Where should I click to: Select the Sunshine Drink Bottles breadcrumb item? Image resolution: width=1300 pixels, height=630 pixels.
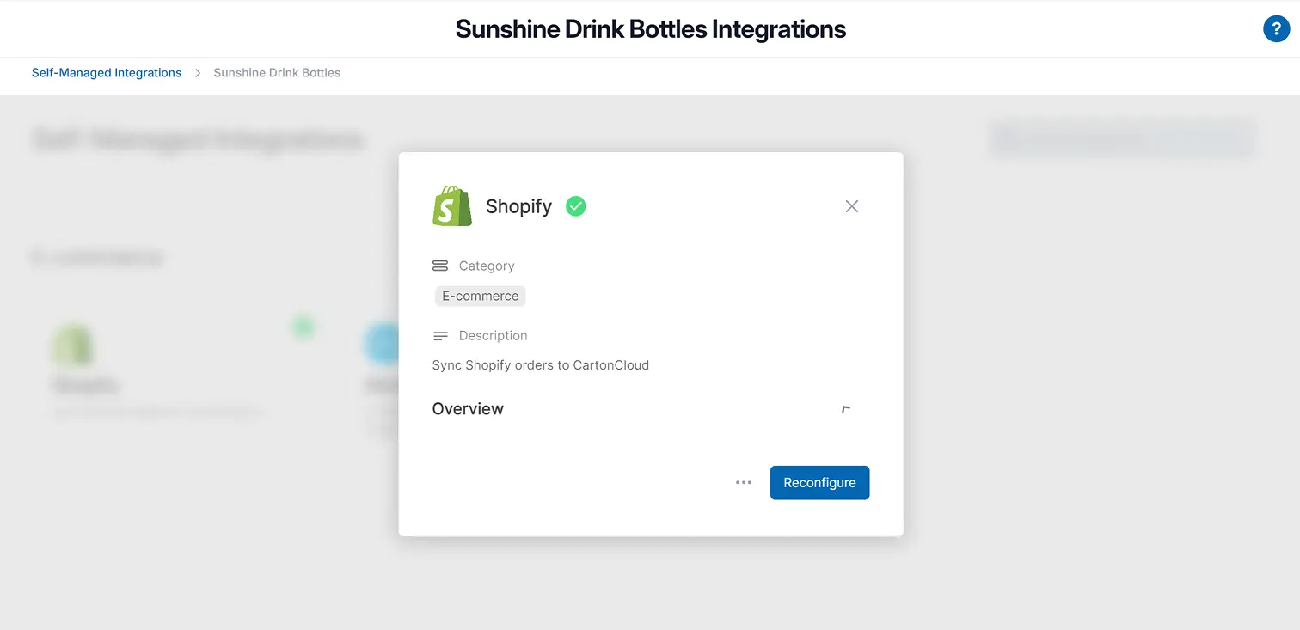click(277, 73)
